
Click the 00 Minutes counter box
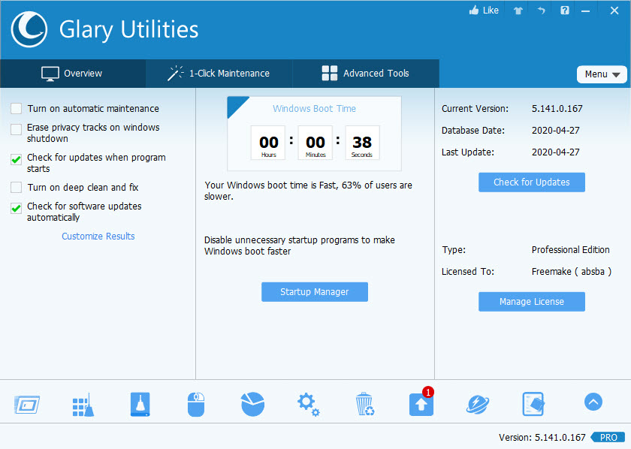coord(315,143)
